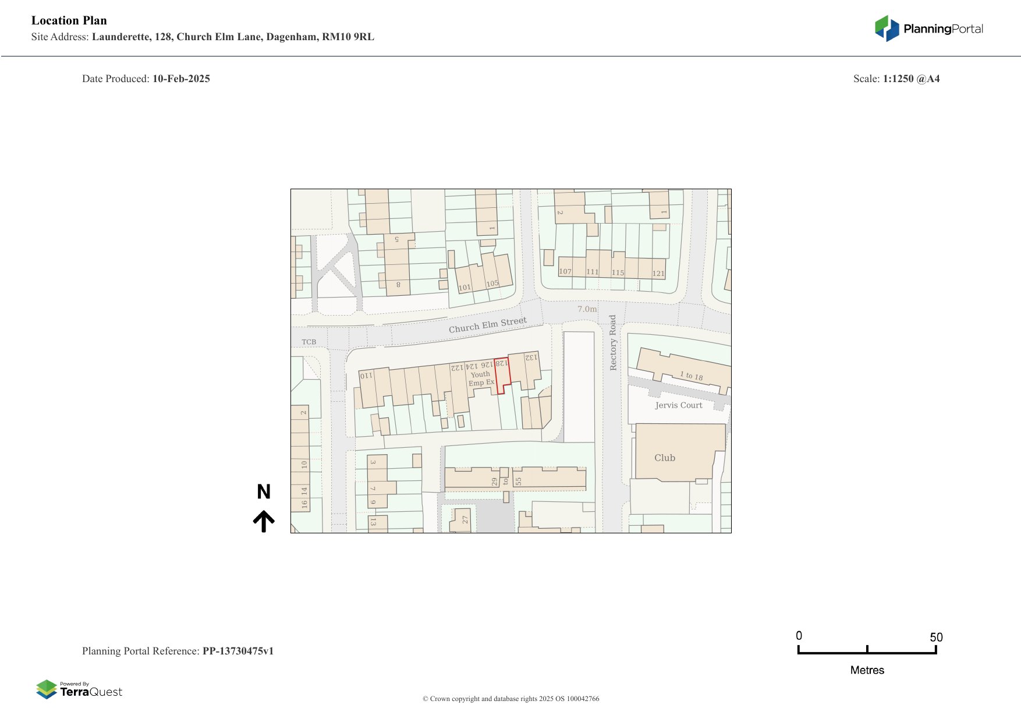The height and width of the screenshot is (722, 1021).
Task: Click the Youth Emp Ex building label
Action: (x=480, y=379)
